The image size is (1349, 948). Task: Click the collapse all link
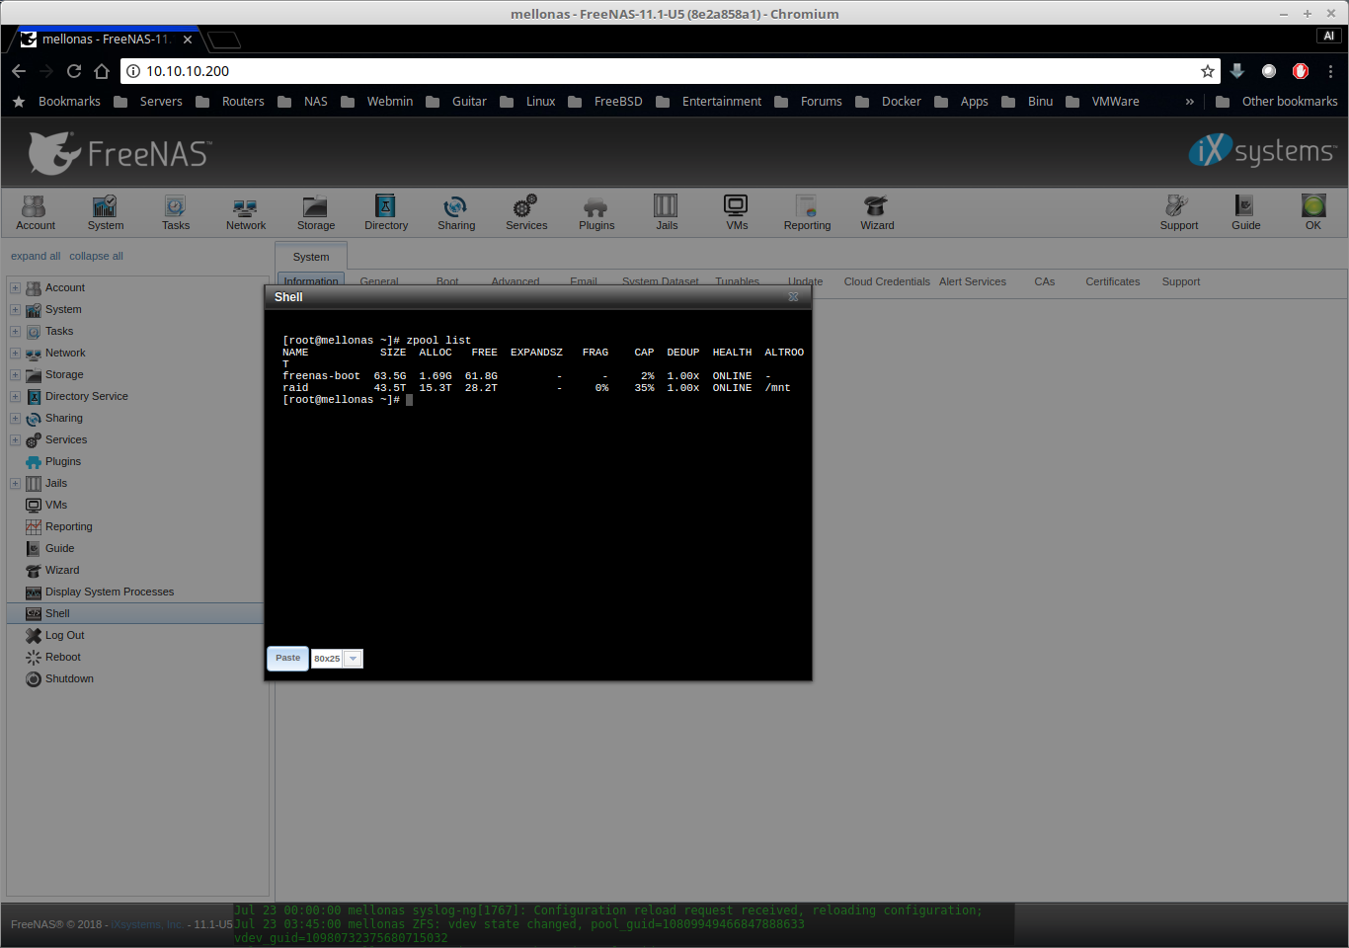(x=96, y=256)
